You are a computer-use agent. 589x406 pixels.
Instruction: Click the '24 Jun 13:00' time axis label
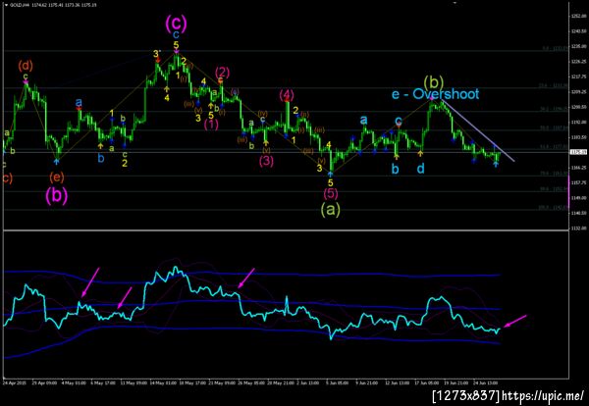coord(486,383)
